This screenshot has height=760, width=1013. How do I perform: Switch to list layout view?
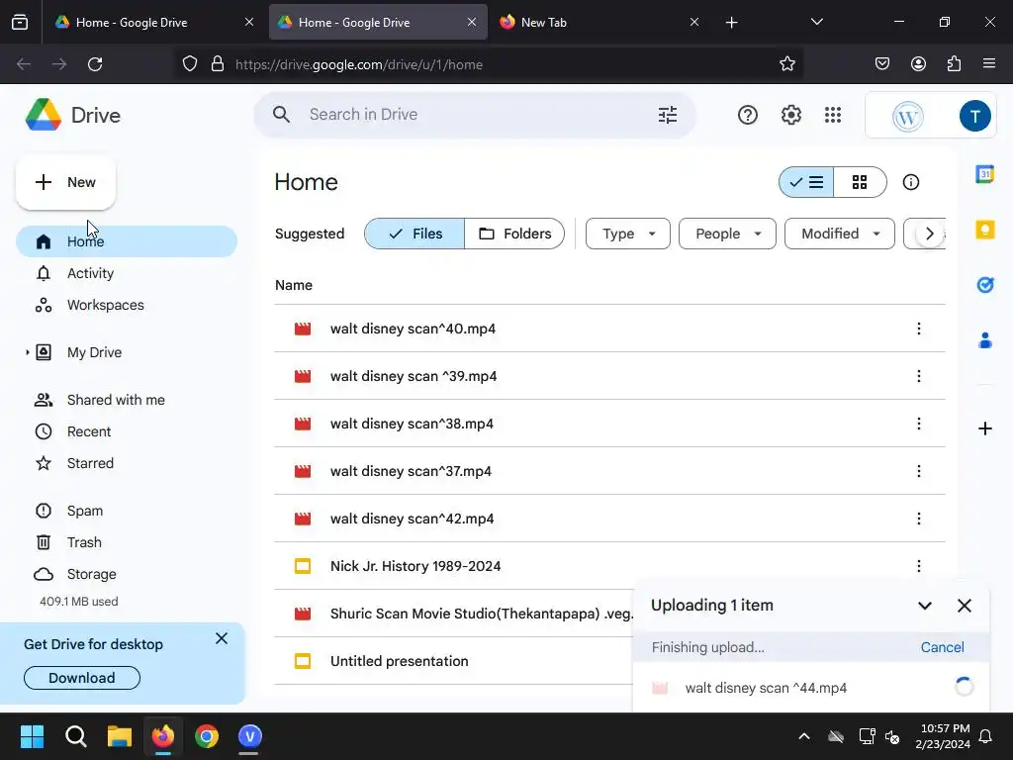point(806,182)
